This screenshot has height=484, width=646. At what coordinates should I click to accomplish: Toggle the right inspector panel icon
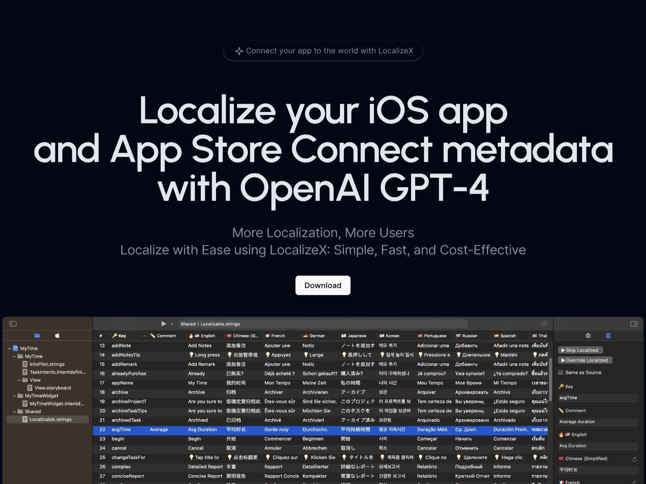634,323
